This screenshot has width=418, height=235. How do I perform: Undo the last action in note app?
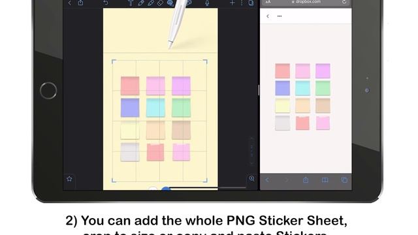coord(106,3)
